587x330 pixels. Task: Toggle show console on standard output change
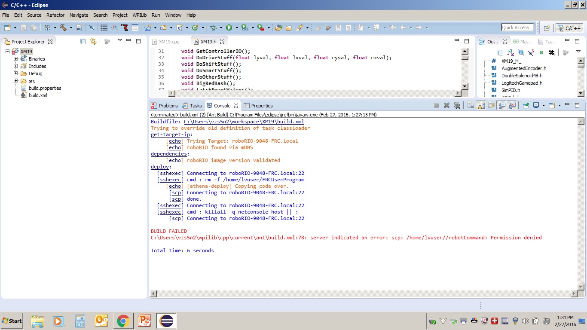[501, 105]
